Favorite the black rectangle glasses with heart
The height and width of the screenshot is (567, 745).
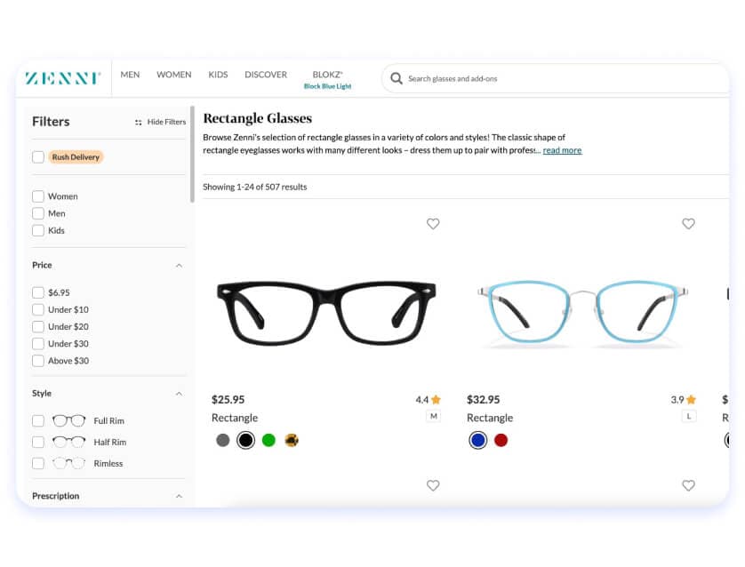point(433,224)
